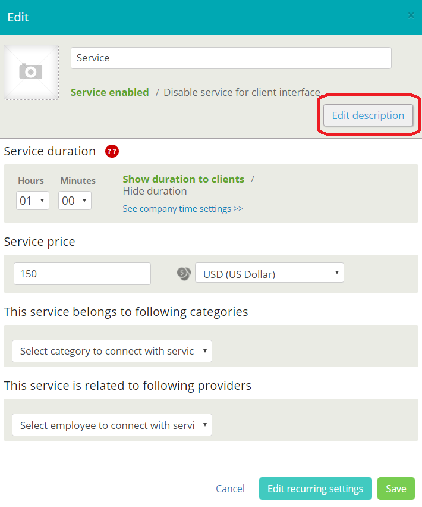Click Edit recurring settings button

(315, 489)
